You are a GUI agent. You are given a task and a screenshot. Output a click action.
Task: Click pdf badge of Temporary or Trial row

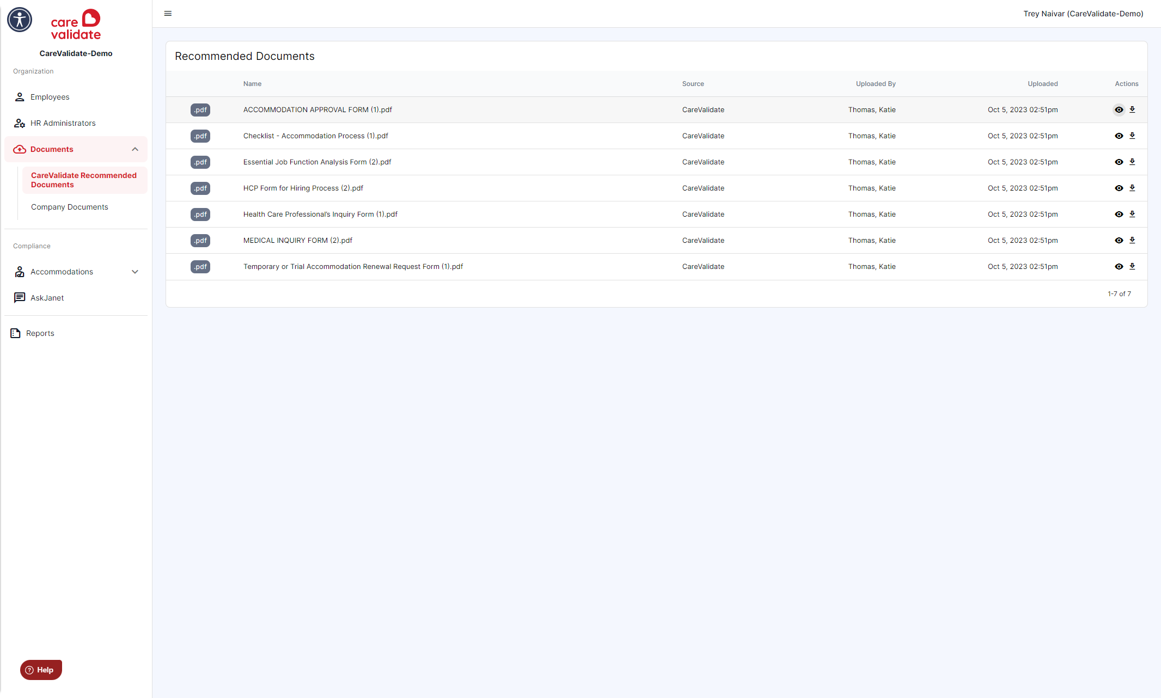[x=200, y=267]
